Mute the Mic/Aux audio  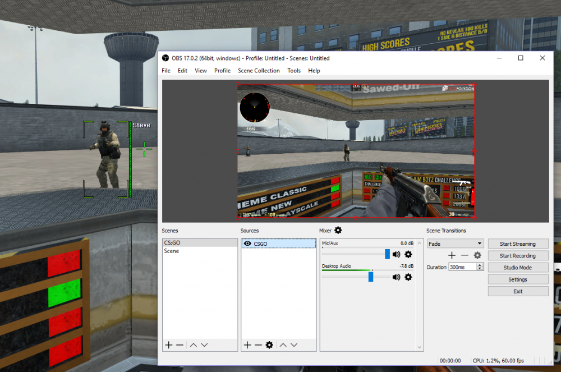tap(397, 255)
